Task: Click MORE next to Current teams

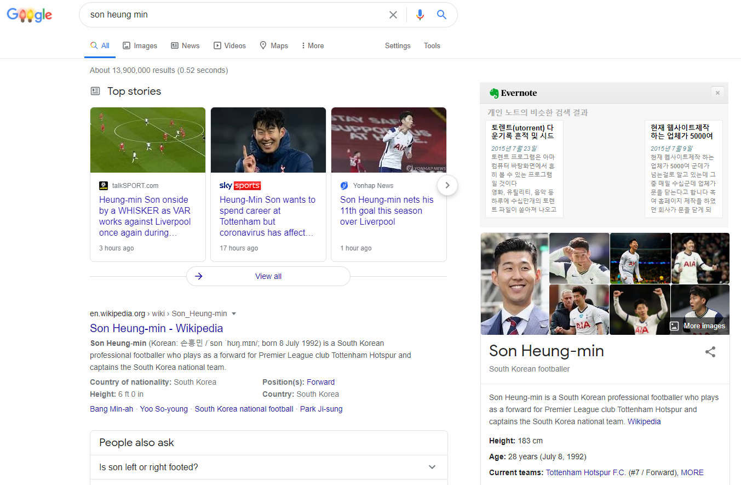Action: click(692, 472)
